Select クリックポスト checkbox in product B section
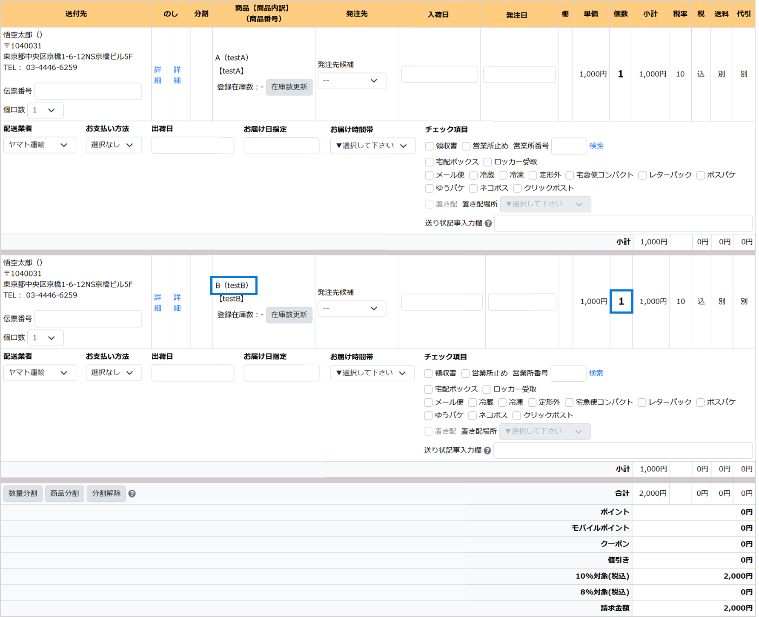Viewport: 759px width, 617px height. click(x=517, y=416)
